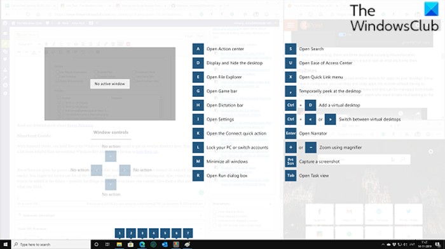This screenshot has width=445, height=249.
Task: Click the minus key tile for magnifier zoom
Action: pyautogui.click(x=311, y=148)
